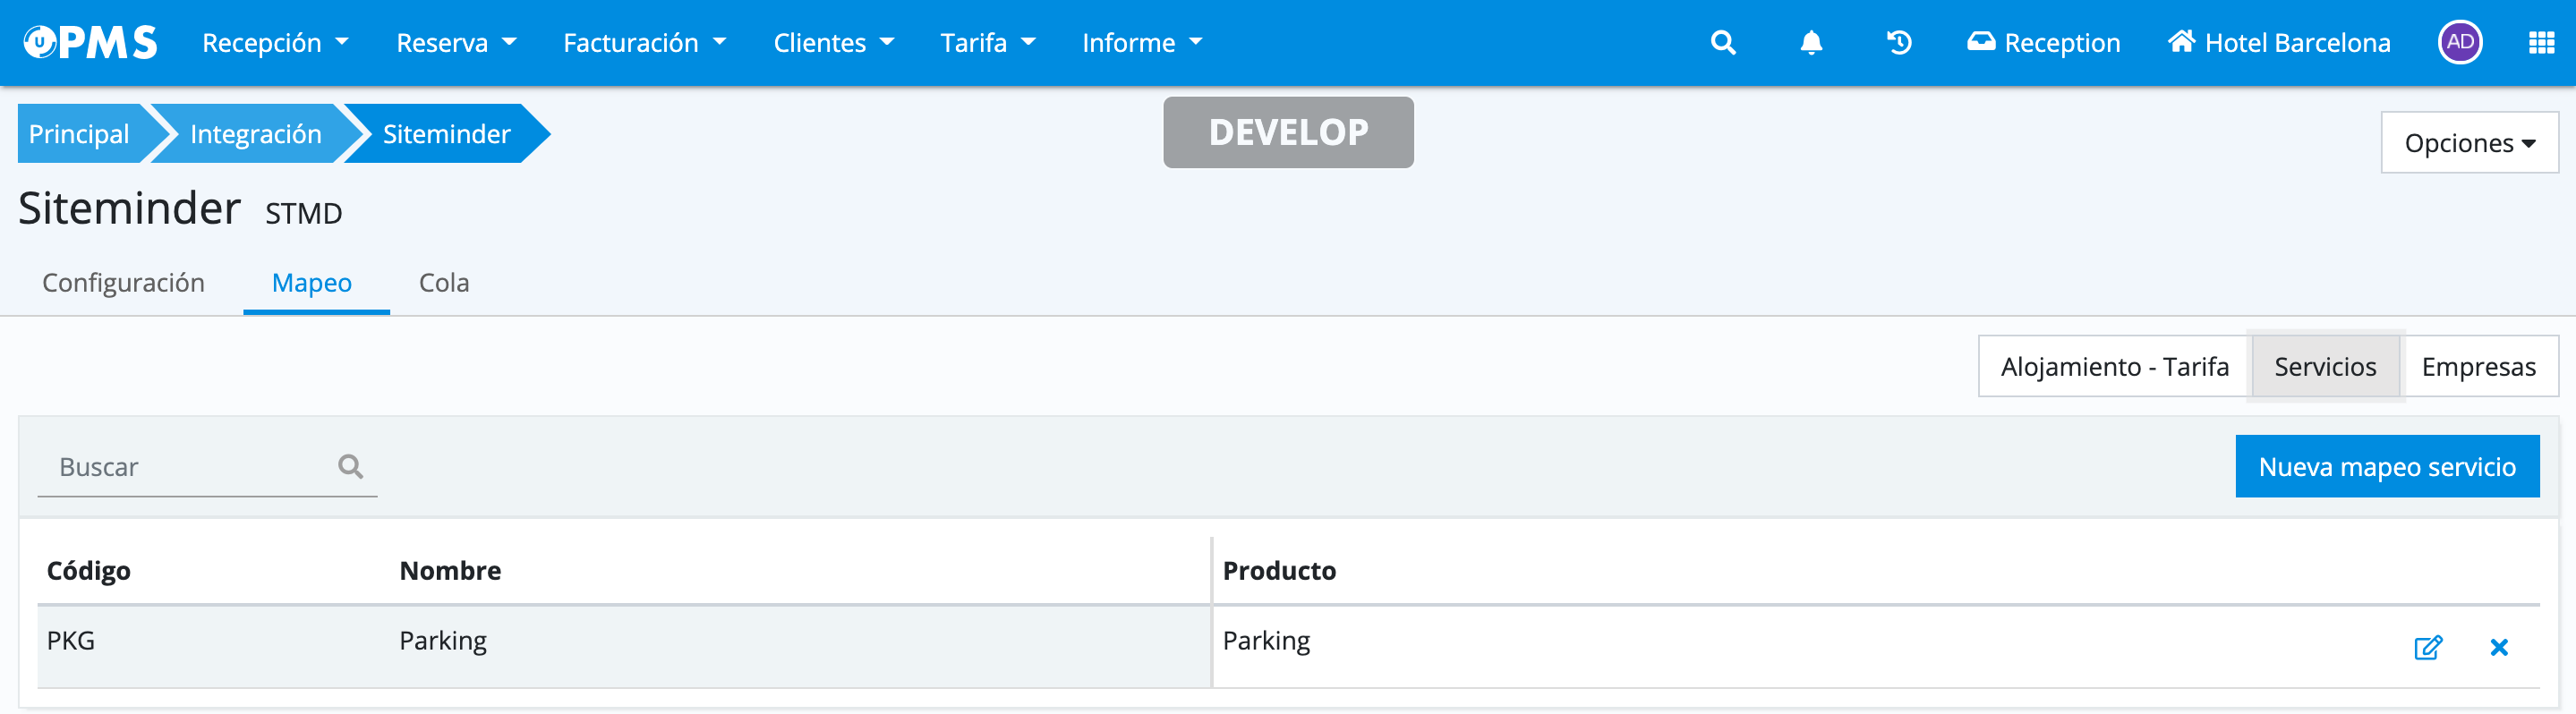Select the Servicios mapping view
The image size is (2576, 714).
(x=2324, y=367)
